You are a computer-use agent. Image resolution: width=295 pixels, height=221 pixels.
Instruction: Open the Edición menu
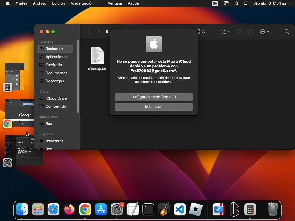pyautogui.click(x=58, y=3)
